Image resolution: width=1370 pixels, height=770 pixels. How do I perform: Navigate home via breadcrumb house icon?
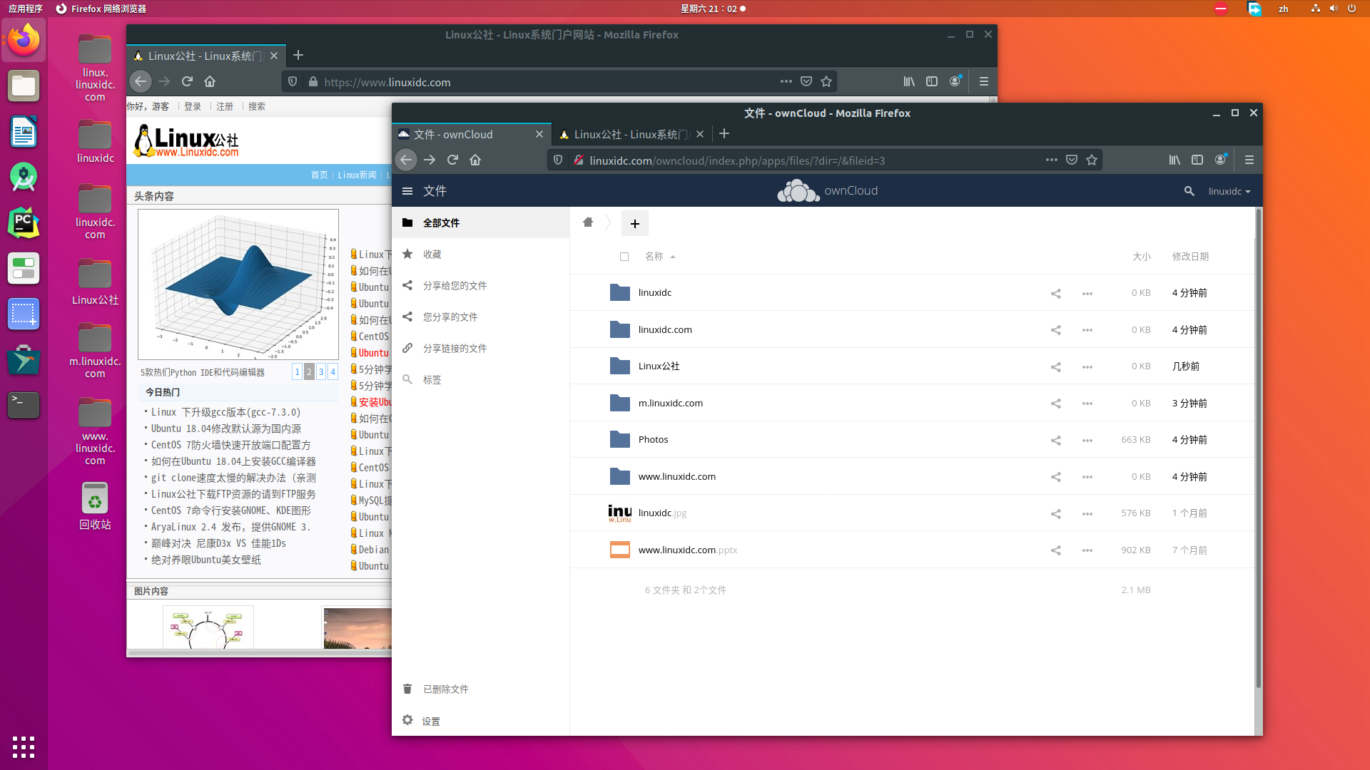pyautogui.click(x=587, y=222)
